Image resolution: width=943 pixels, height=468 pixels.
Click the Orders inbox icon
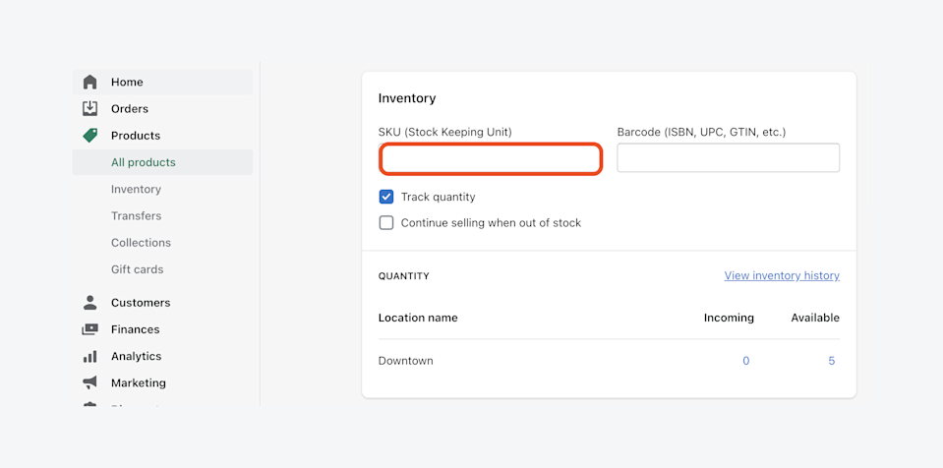click(x=89, y=108)
